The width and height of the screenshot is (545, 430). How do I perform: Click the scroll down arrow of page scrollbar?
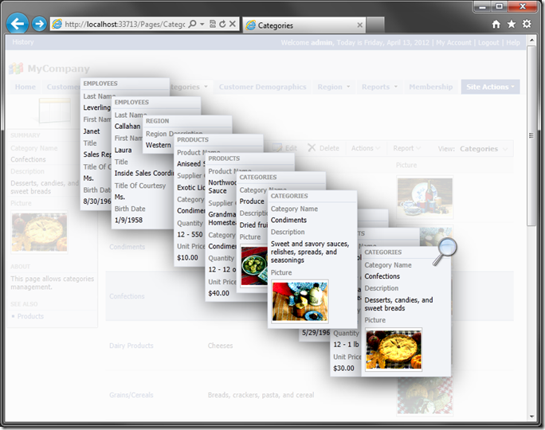[x=531, y=416]
